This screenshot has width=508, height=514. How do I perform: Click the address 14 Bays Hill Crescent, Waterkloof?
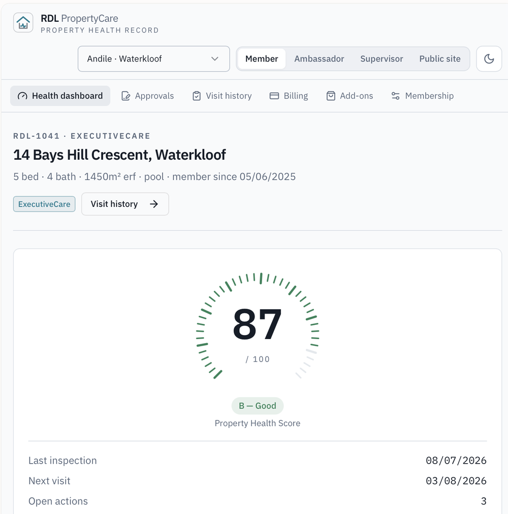(x=119, y=155)
